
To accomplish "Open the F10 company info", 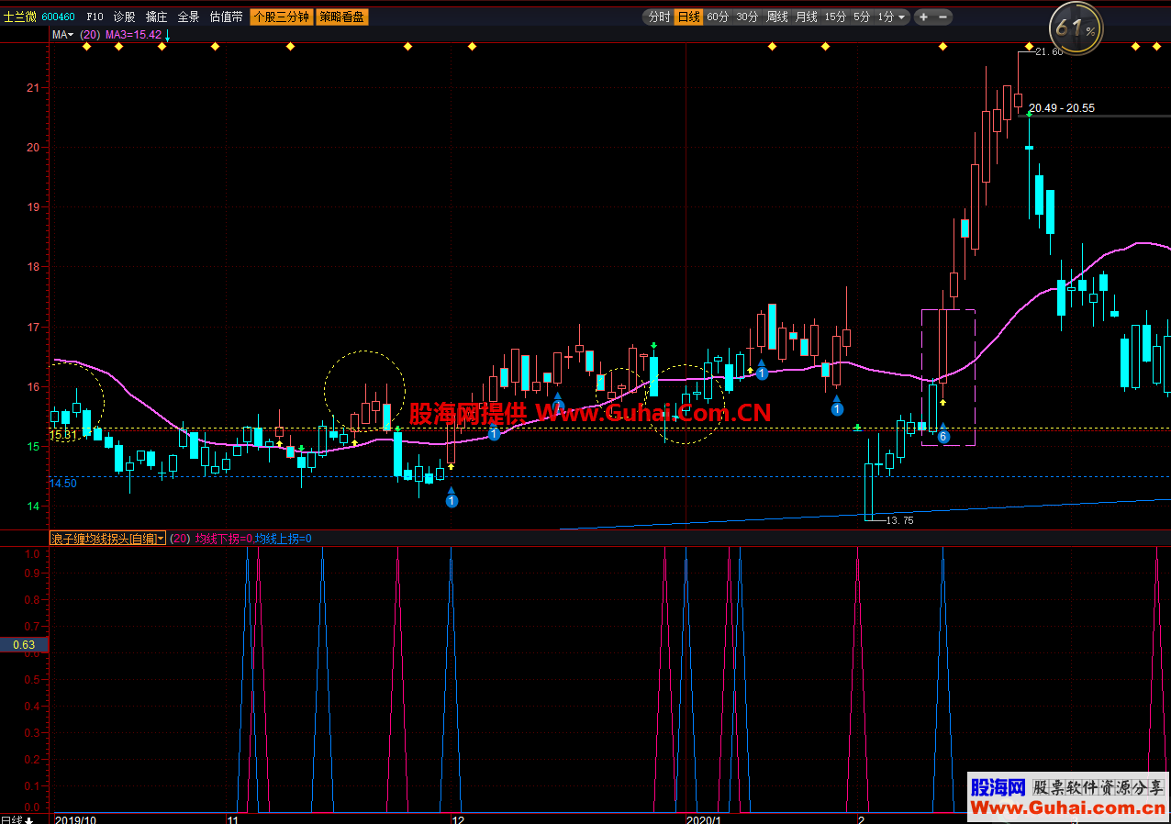I will click(95, 17).
